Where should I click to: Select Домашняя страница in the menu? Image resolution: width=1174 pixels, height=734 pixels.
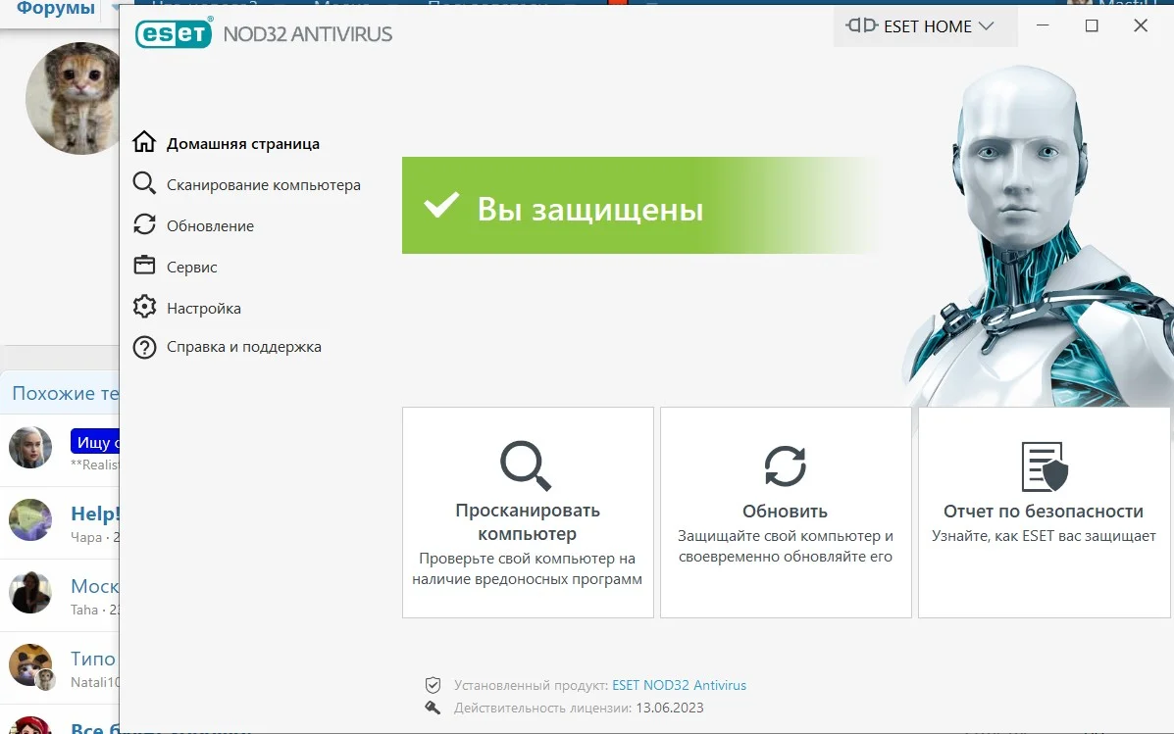[244, 142]
